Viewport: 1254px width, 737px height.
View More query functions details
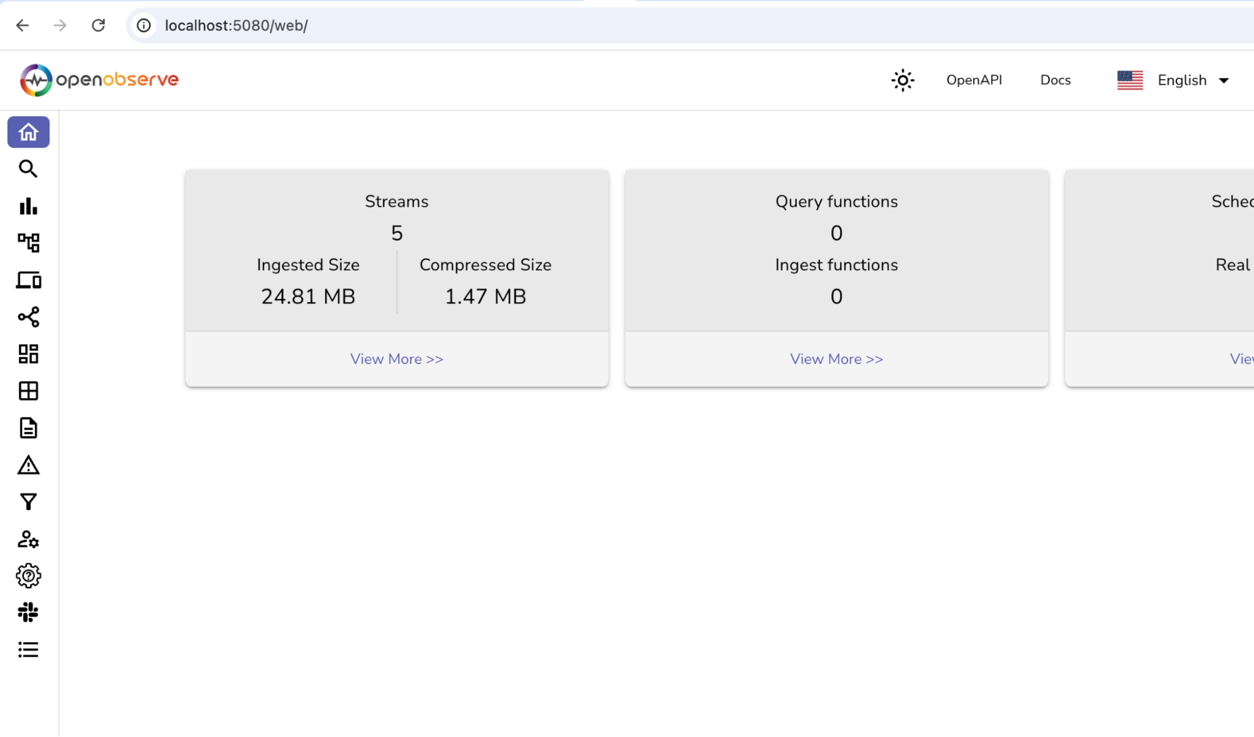tap(836, 358)
